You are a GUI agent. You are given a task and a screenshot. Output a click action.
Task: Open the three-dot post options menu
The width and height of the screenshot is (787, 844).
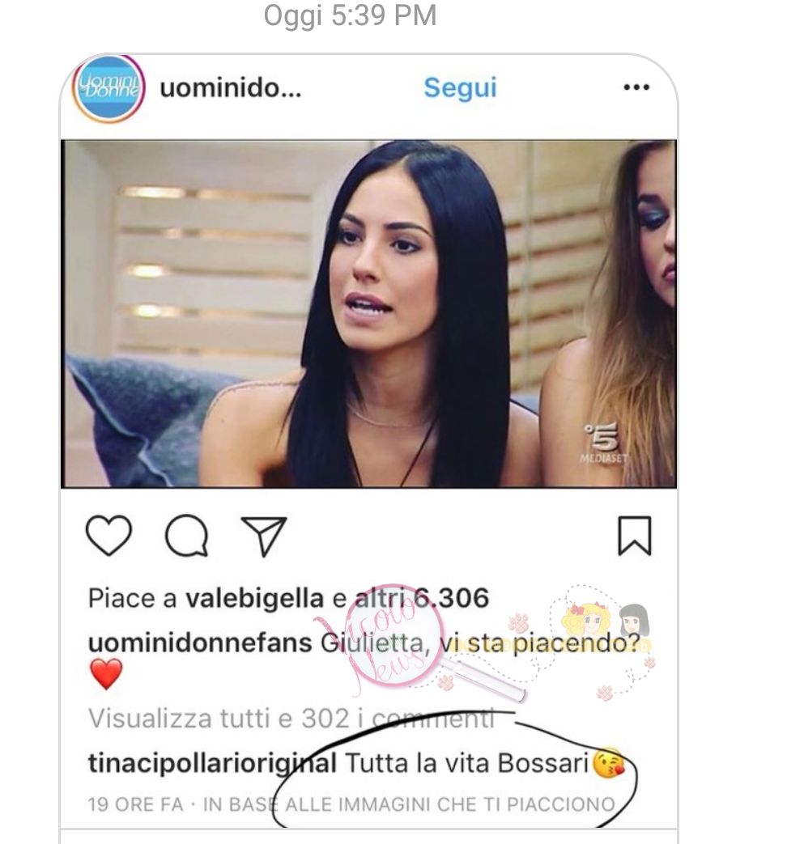coord(636,87)
